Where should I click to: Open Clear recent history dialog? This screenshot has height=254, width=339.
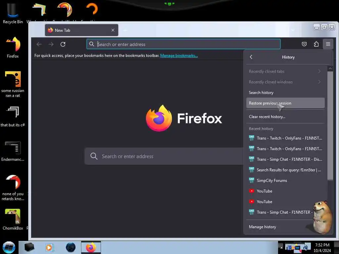285,117
